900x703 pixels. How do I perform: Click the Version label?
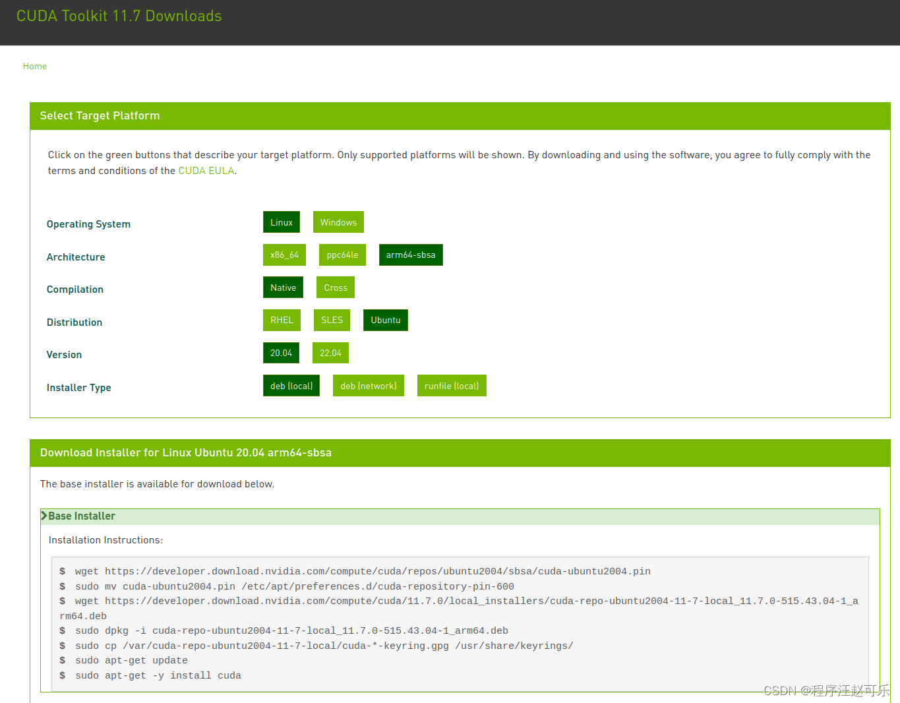pyautogui.click(x=64, y=355)
